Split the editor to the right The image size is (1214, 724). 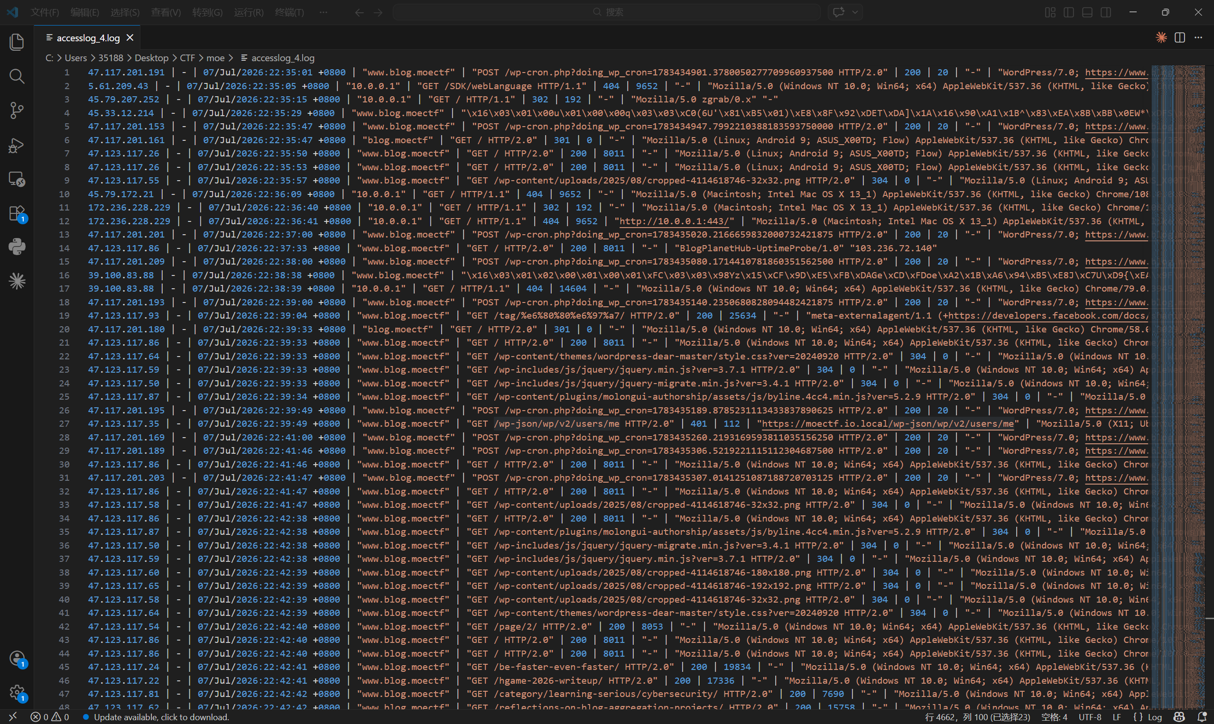[x=1180, y=37]
